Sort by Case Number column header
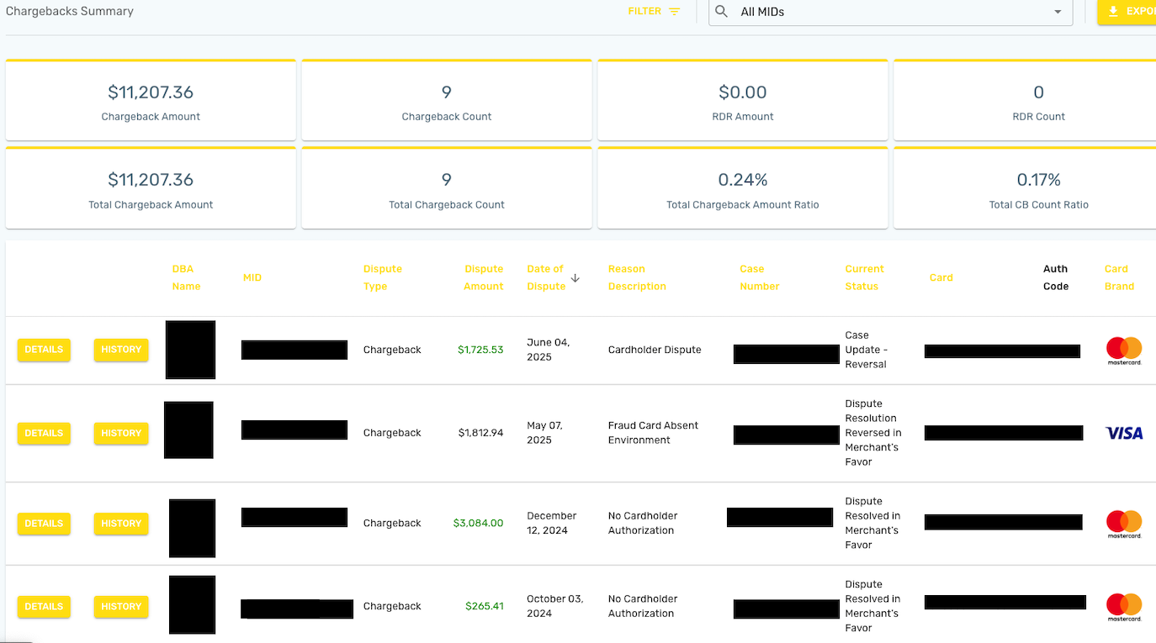1156x643 pixels. tap(760, 277)
